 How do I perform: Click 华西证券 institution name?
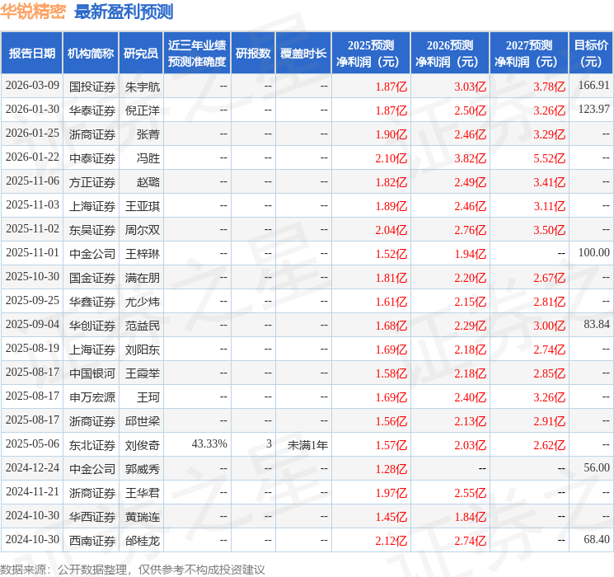pos(92,517)
